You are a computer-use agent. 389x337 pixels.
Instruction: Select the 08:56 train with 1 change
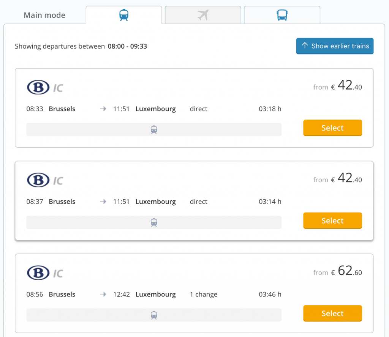(332, 313)
